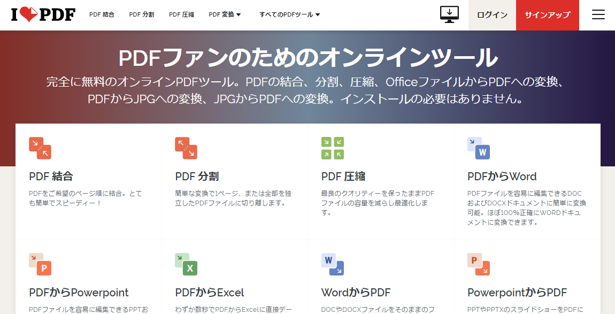This screenshot has height=314, width=615.
Task: Click the PDF 結合 merge icon
Action: [40, 148]
